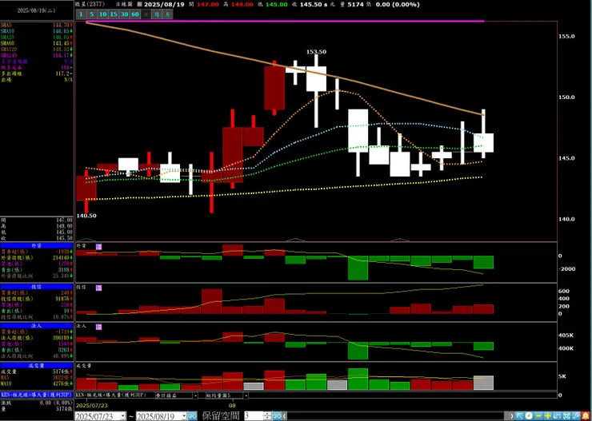This screenshot has width=592, height=421.
Task: Switch to the 60 minute timeframe tab
Action: (x=135, y=14)
